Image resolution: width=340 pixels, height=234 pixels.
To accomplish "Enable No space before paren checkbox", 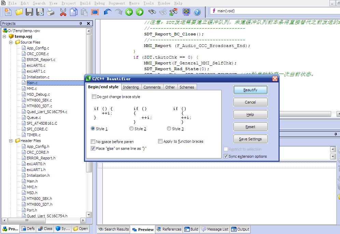I will tap(93, 142).
